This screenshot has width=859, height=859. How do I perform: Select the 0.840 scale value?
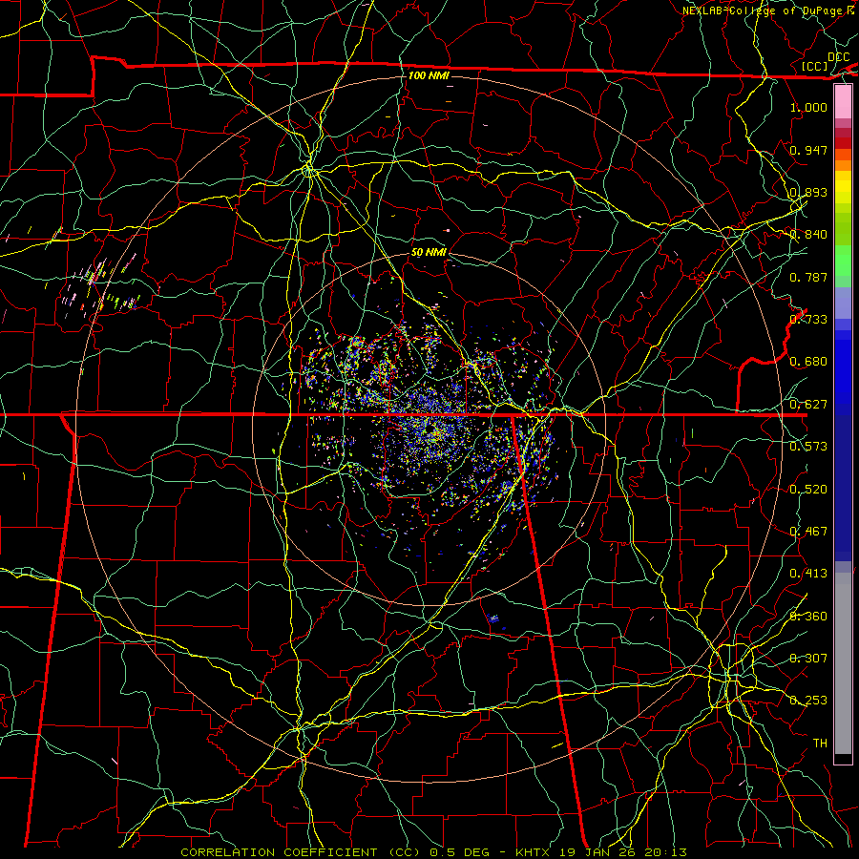808,235
